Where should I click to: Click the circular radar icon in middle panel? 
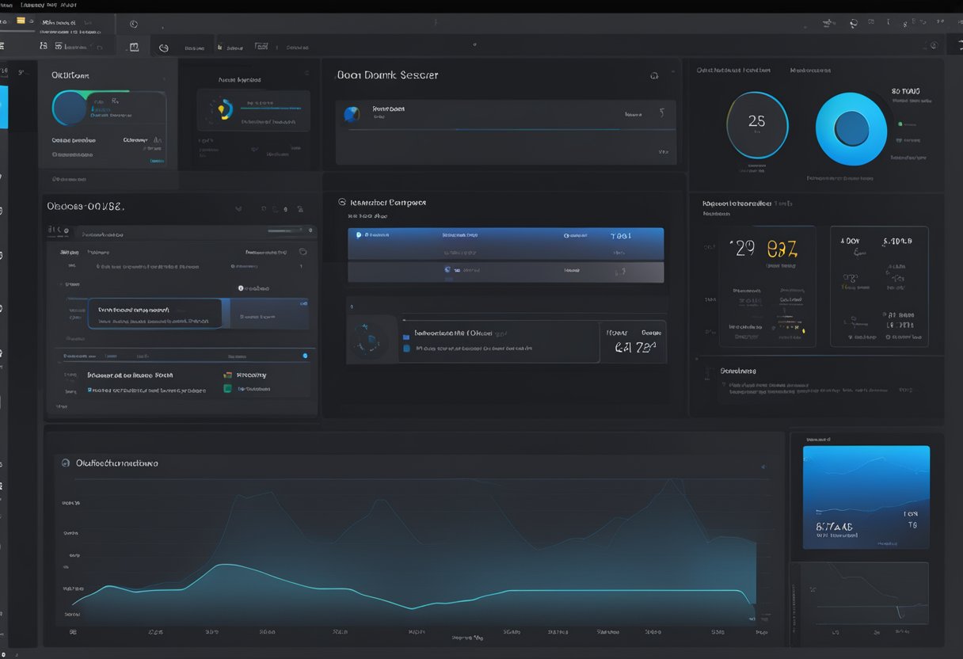[x=367, y=340]
